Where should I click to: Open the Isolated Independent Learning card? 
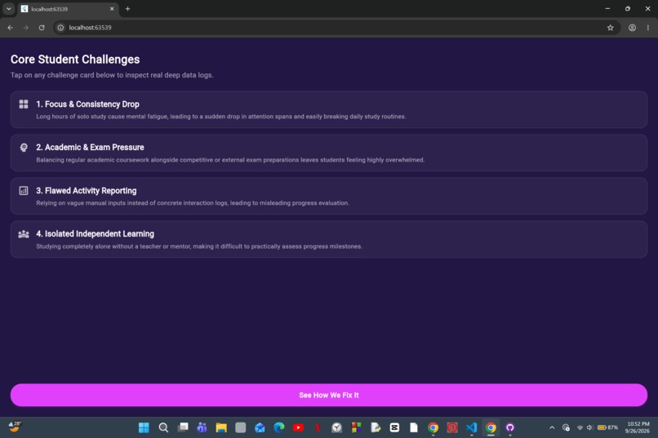tap(328, 239)
